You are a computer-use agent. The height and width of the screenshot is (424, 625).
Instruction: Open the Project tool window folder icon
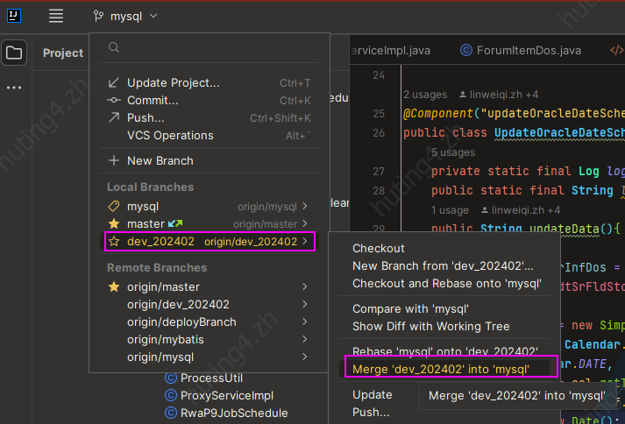(14, 53)
